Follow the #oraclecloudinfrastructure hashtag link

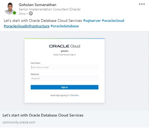[x=26, y=26]
